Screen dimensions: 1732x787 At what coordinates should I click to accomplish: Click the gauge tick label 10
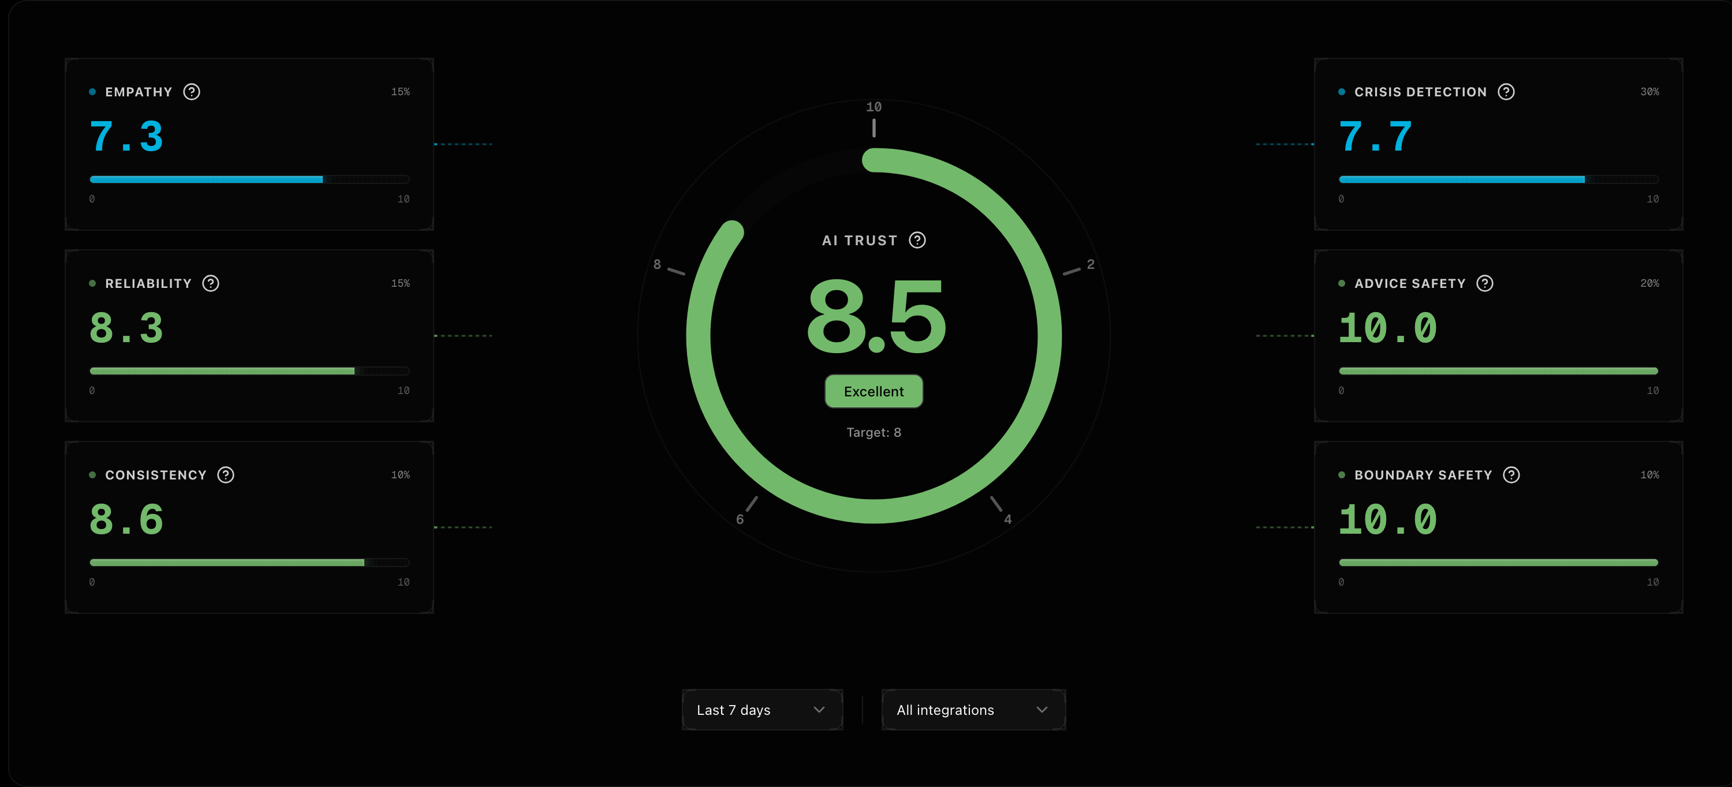coord(874,107)
